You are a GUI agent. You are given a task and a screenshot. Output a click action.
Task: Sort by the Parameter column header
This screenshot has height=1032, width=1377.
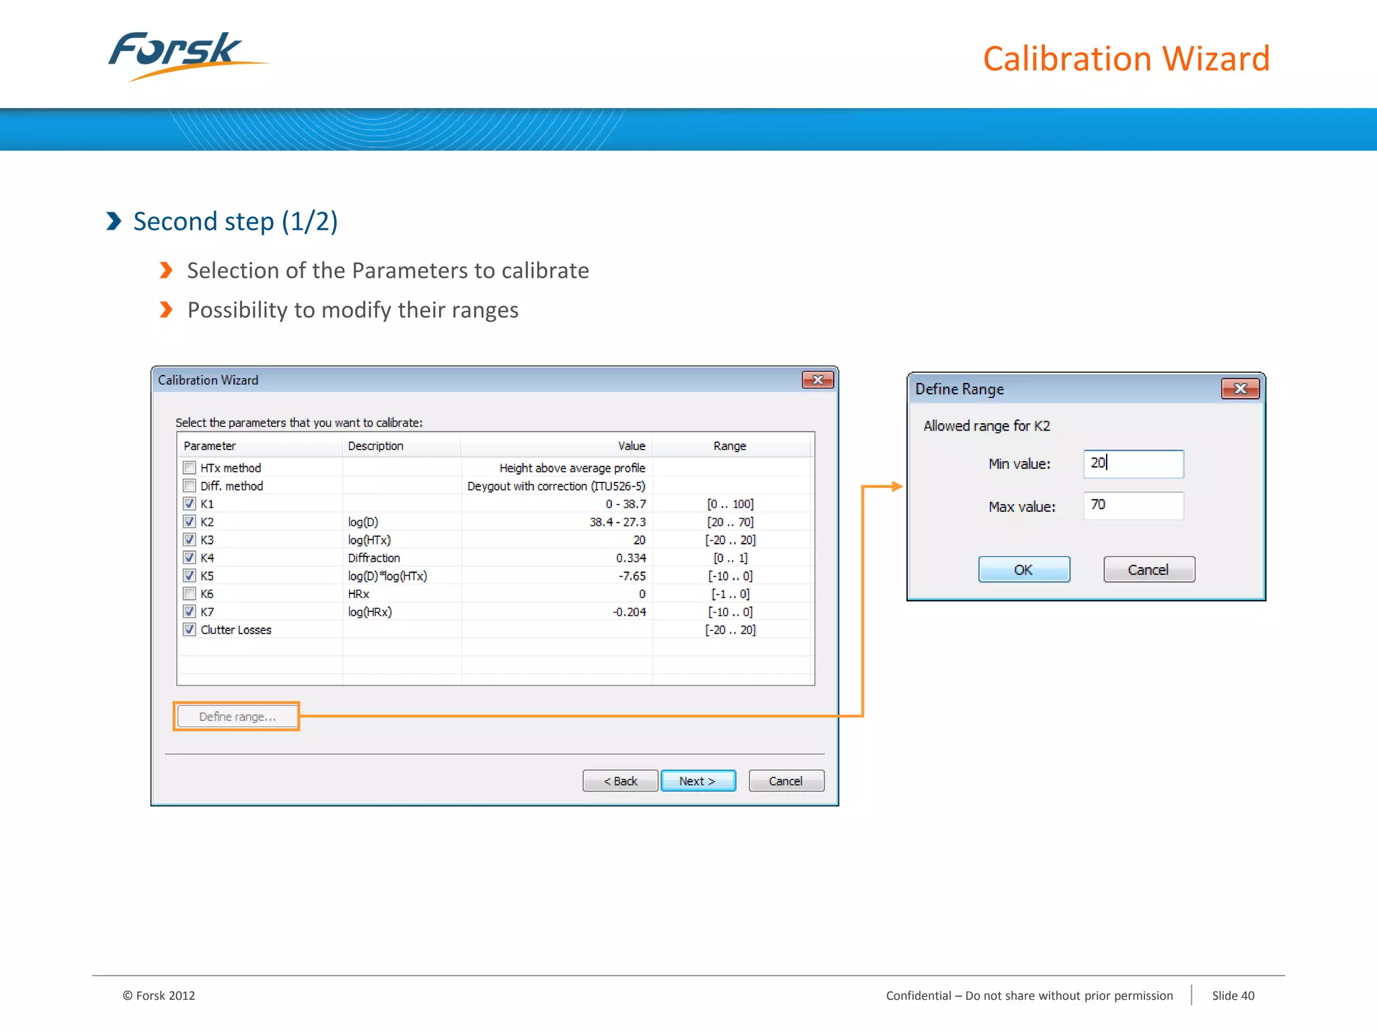(260, 445)
